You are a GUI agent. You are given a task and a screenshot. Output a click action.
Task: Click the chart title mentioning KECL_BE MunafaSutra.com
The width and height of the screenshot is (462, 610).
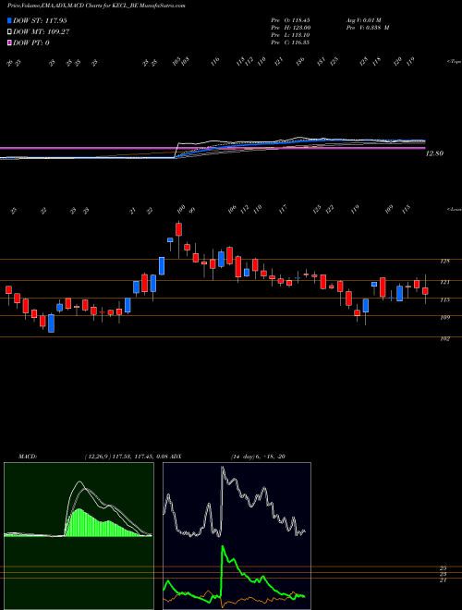tap(96, 6)
